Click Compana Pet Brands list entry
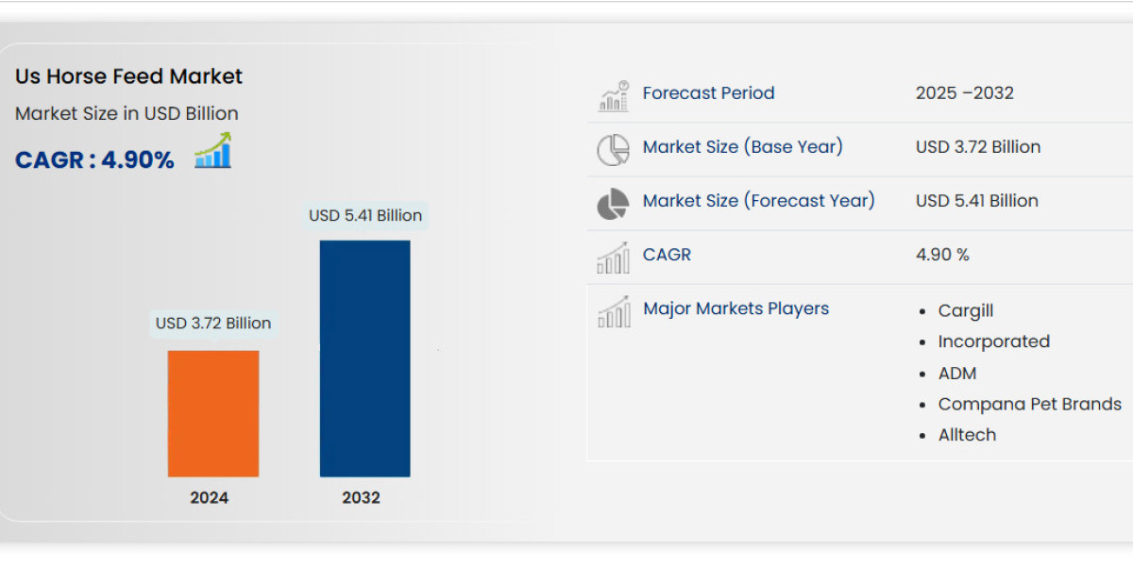The height and width of the screenshot is (566, 1133). (1030, 404)
